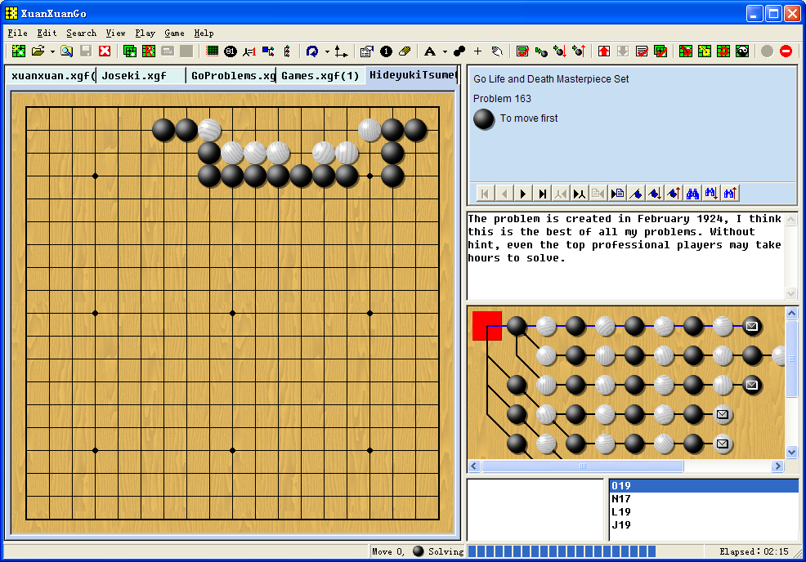Click the blue square tree-layout icon
The width and height of the screenshot is (806, 562).
pos(268,51)
